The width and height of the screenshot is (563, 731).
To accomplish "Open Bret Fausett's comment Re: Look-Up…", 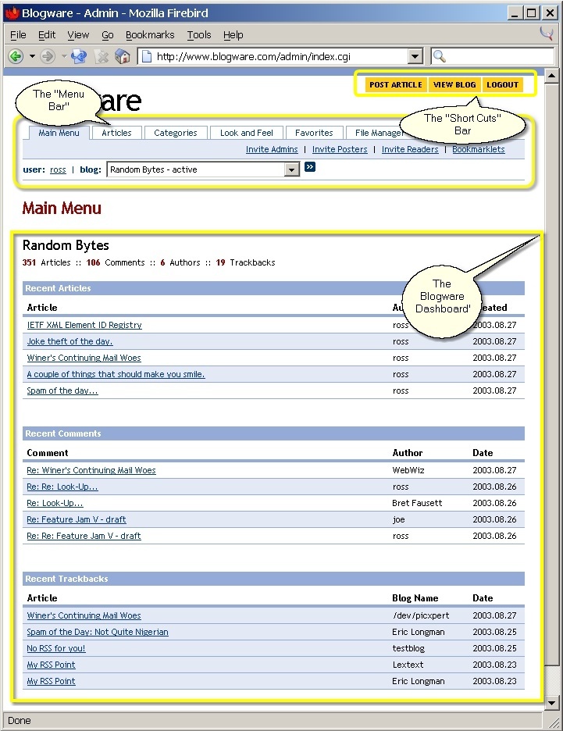I will [55, 503].
